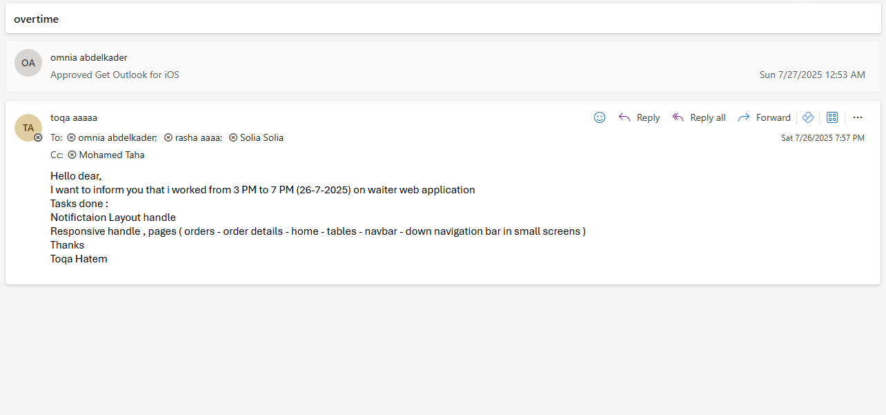The image size is (886, 415).
Task: Click the overtime conversation subject header
Action: 37,19
